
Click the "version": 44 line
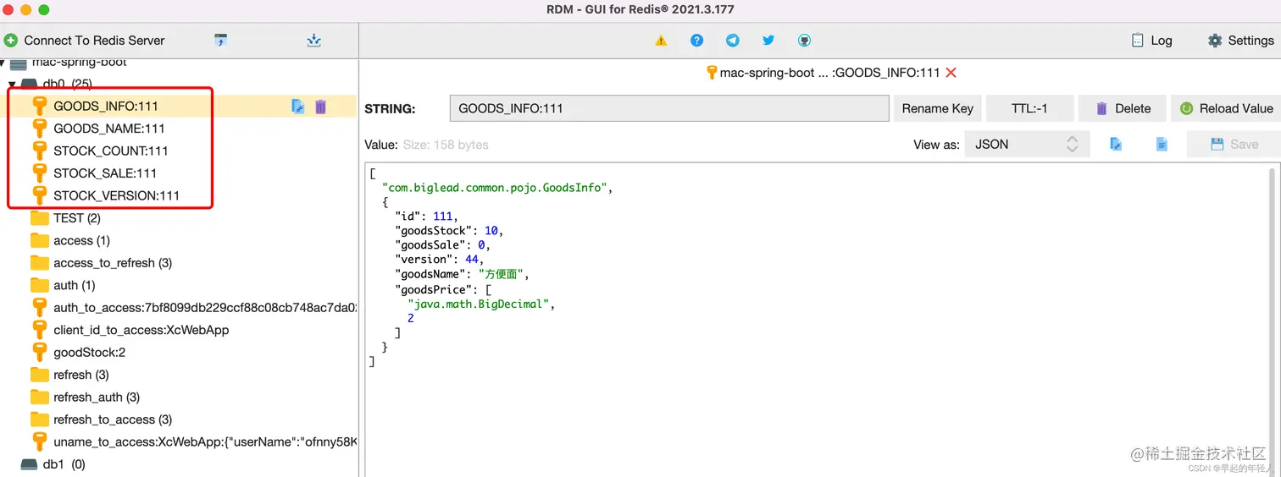[438, 259]
